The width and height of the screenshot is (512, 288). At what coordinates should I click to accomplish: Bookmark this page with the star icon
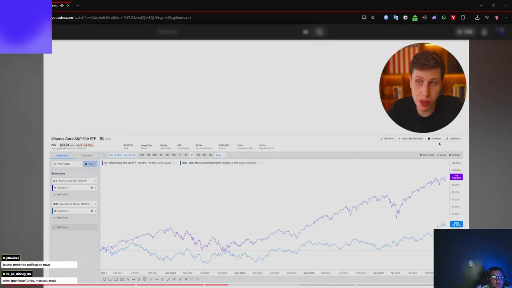coord(373,18)
